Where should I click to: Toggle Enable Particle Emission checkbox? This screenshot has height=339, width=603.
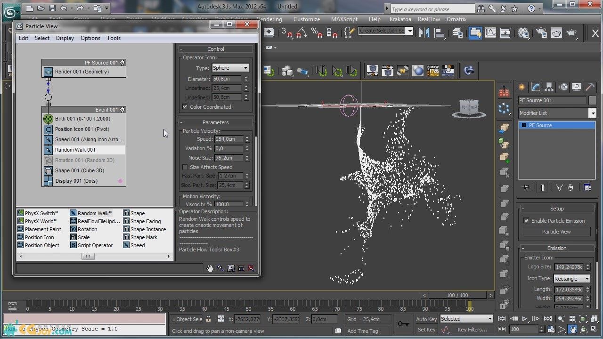[x=526, y=221]
